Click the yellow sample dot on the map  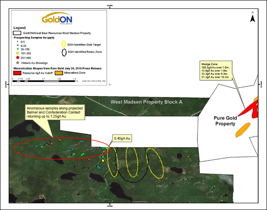coord(103,160)
